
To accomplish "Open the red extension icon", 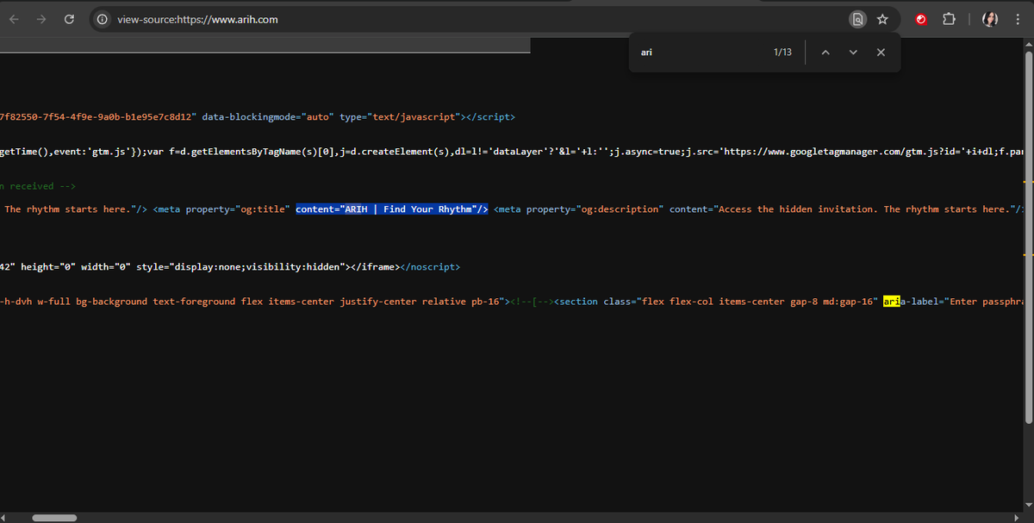I will click(921, 19).
